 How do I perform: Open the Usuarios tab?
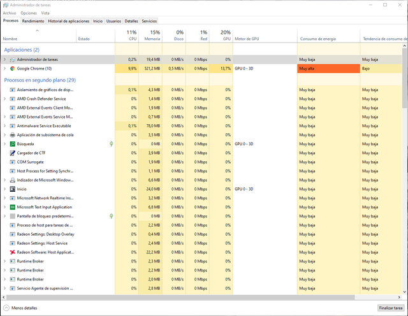tap(113, 21)
